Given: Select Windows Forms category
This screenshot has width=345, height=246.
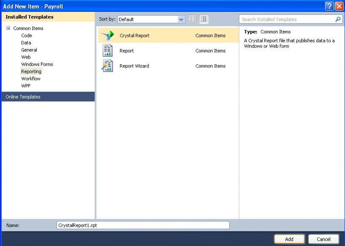Looking at the screenshot, I should tap(37, 64).
